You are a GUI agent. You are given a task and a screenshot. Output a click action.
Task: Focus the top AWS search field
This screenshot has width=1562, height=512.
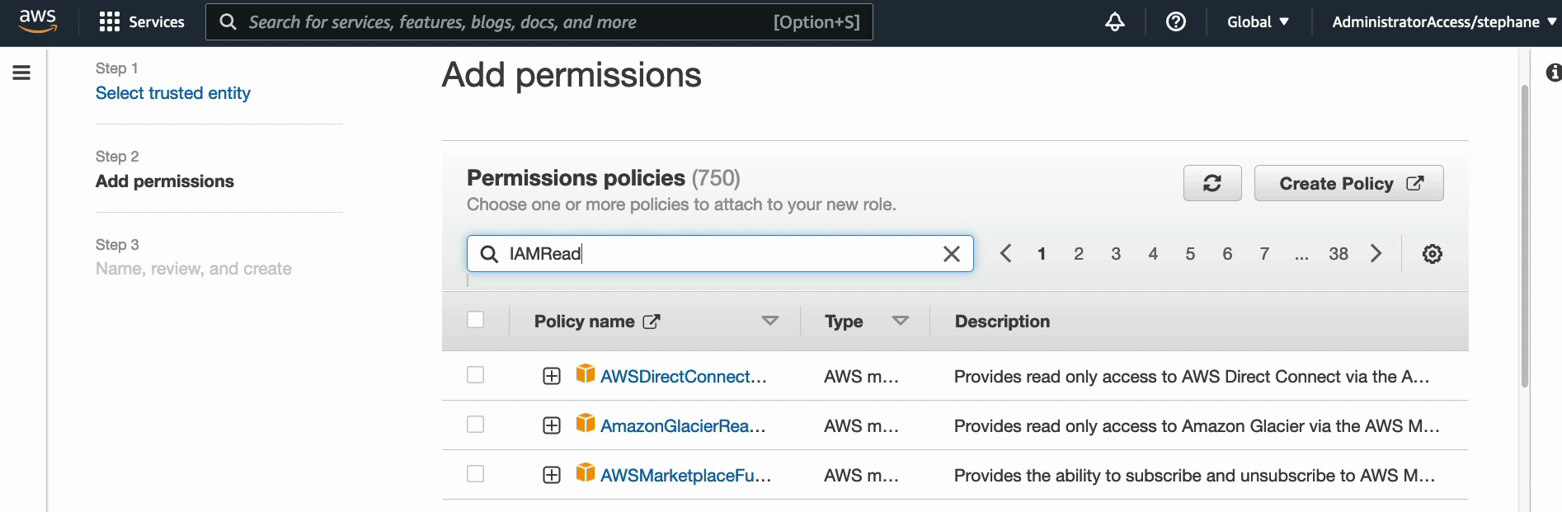(539, 22)
